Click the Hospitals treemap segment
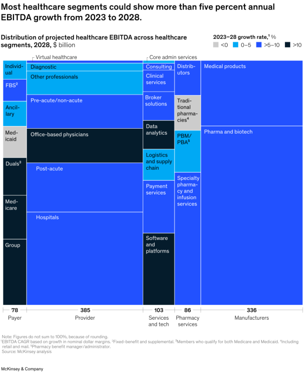Image resolution: width=307 pixels, height=374 pixels. click(x=84, y=258)
